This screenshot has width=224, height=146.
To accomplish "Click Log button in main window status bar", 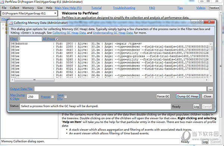I will 205,142.
